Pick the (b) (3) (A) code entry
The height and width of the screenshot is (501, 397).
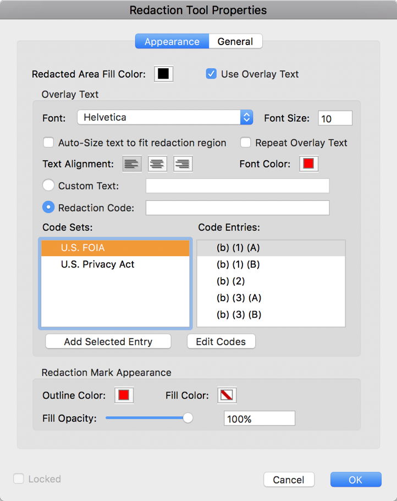point(239,298)
